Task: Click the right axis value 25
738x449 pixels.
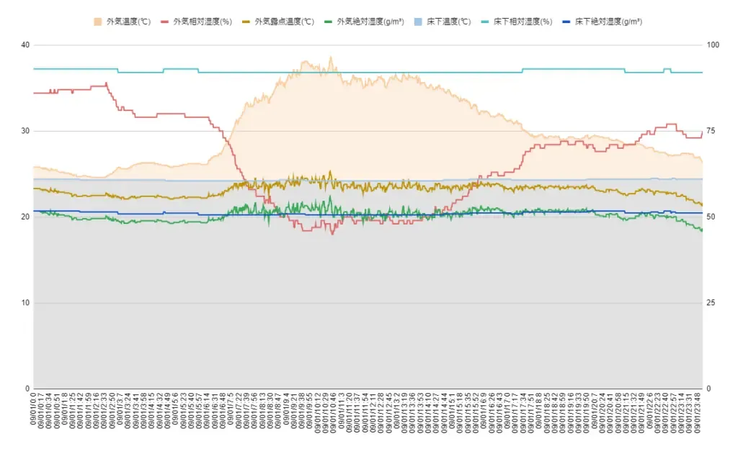Action: (x=711, y=303)
